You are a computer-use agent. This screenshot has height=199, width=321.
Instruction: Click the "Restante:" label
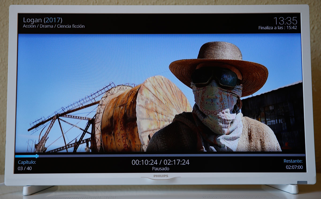tap(293, 161)
